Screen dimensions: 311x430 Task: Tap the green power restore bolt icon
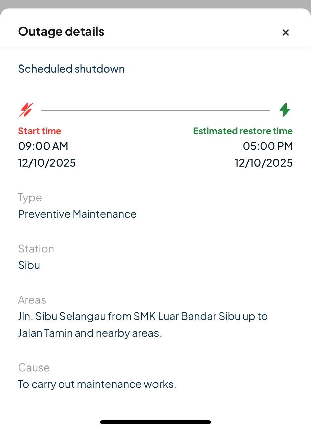coord(285,110)
